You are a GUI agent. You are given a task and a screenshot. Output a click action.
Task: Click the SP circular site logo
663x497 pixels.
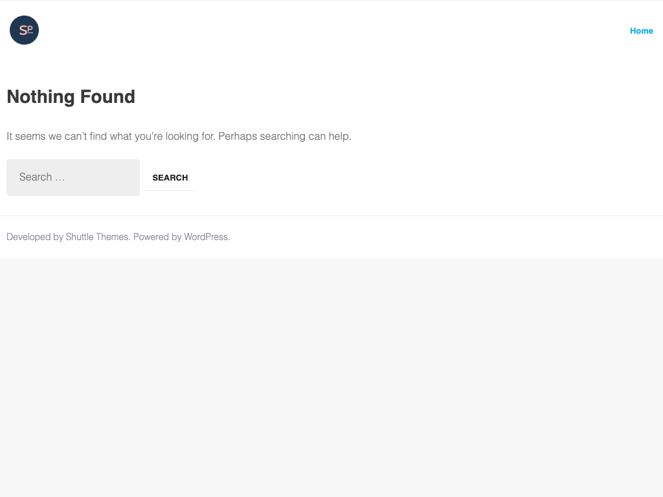point(24,30)
